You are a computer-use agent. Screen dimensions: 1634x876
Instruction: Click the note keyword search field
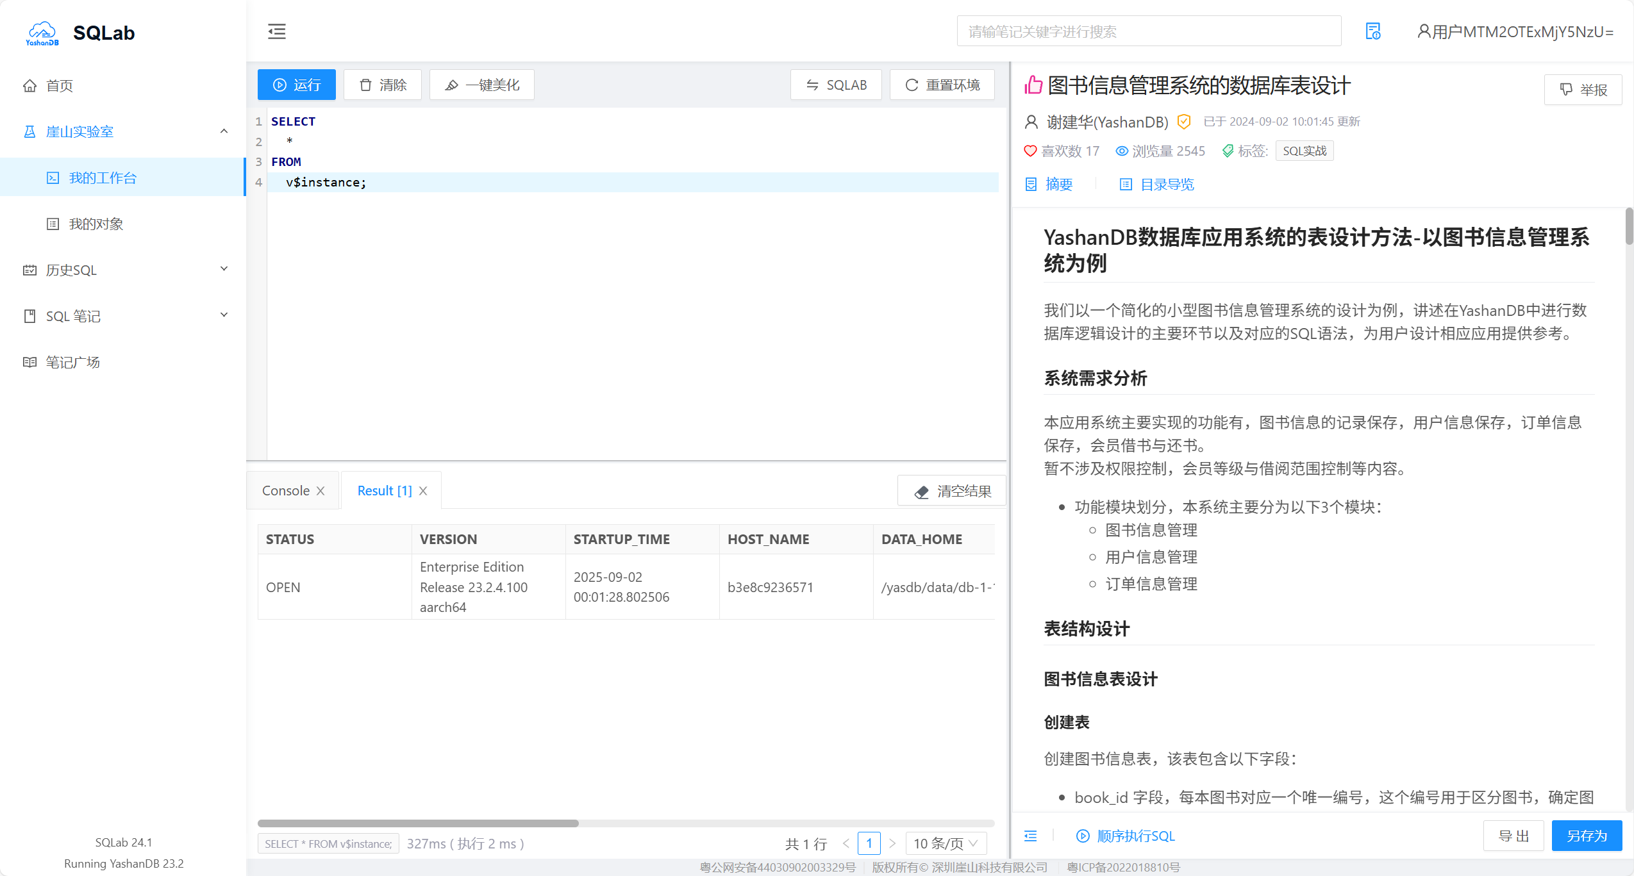(1149, 31)
